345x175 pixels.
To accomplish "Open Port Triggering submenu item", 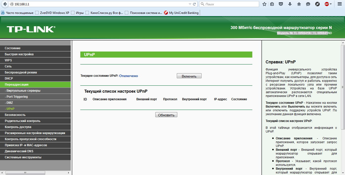I will tap(35, 97).
